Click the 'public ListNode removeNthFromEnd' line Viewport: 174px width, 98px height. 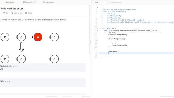click(132, 30)
